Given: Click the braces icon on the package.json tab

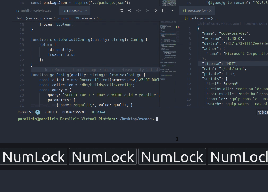Looking at the screenshot, I should coord(185,11).
